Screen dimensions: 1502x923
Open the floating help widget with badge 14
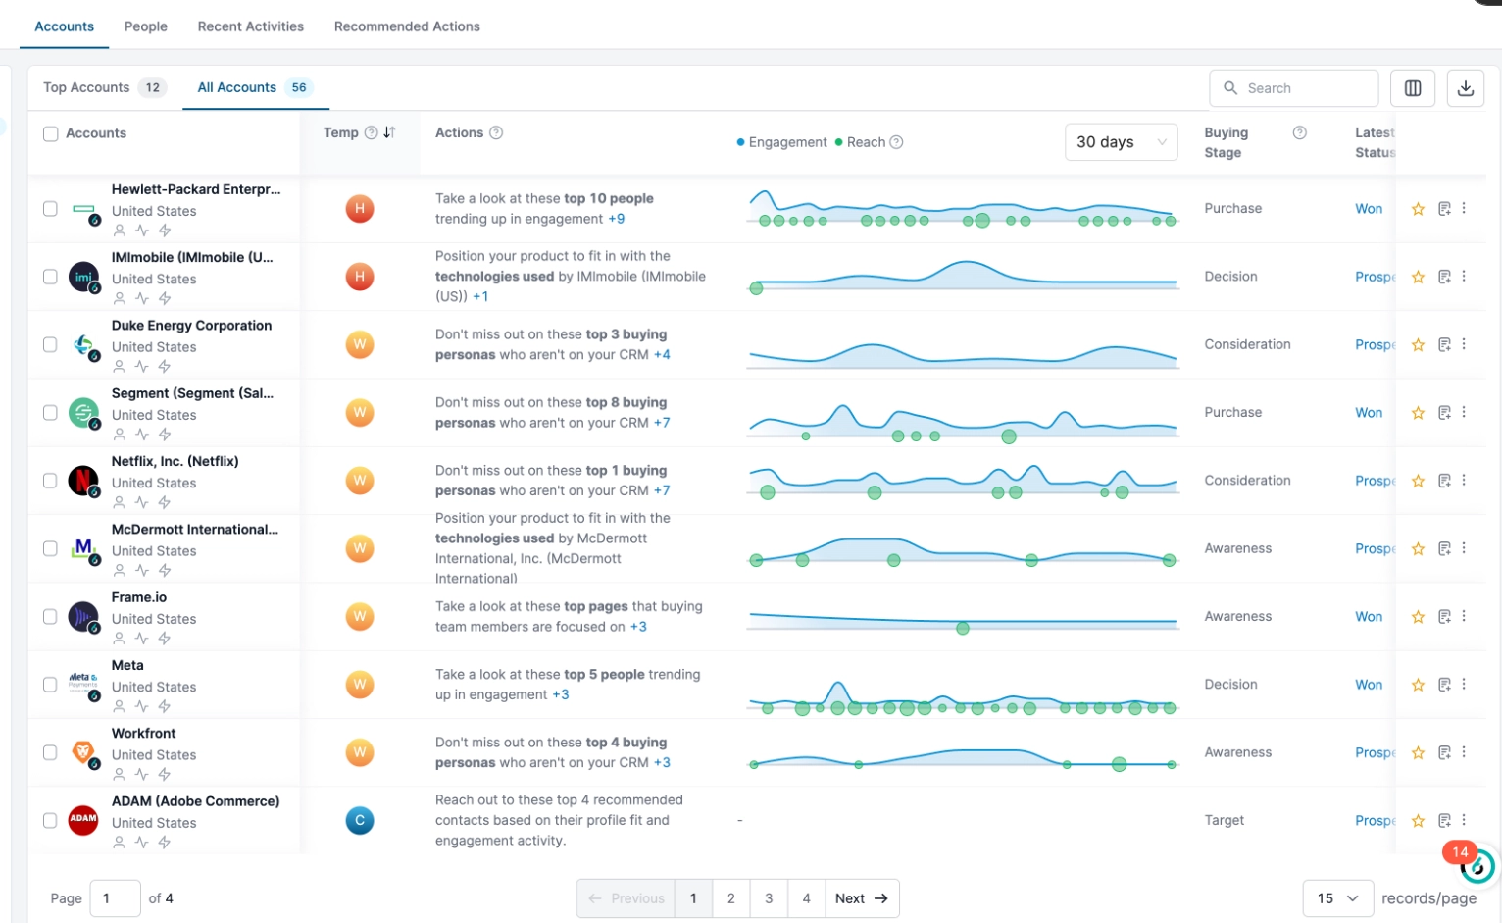tap(1476, 865)
